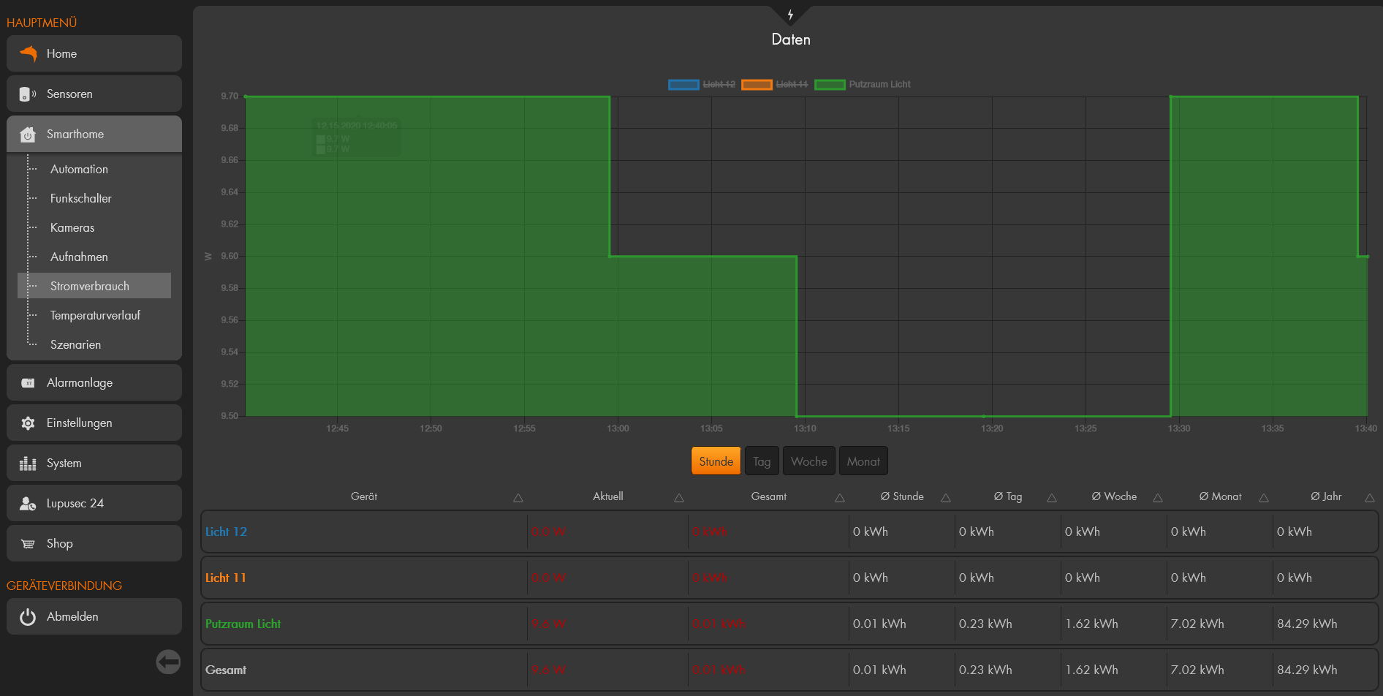This screenshot has height=696, width=1383.
Task: Click the Sensoren sensor icon
Action: 28,94
